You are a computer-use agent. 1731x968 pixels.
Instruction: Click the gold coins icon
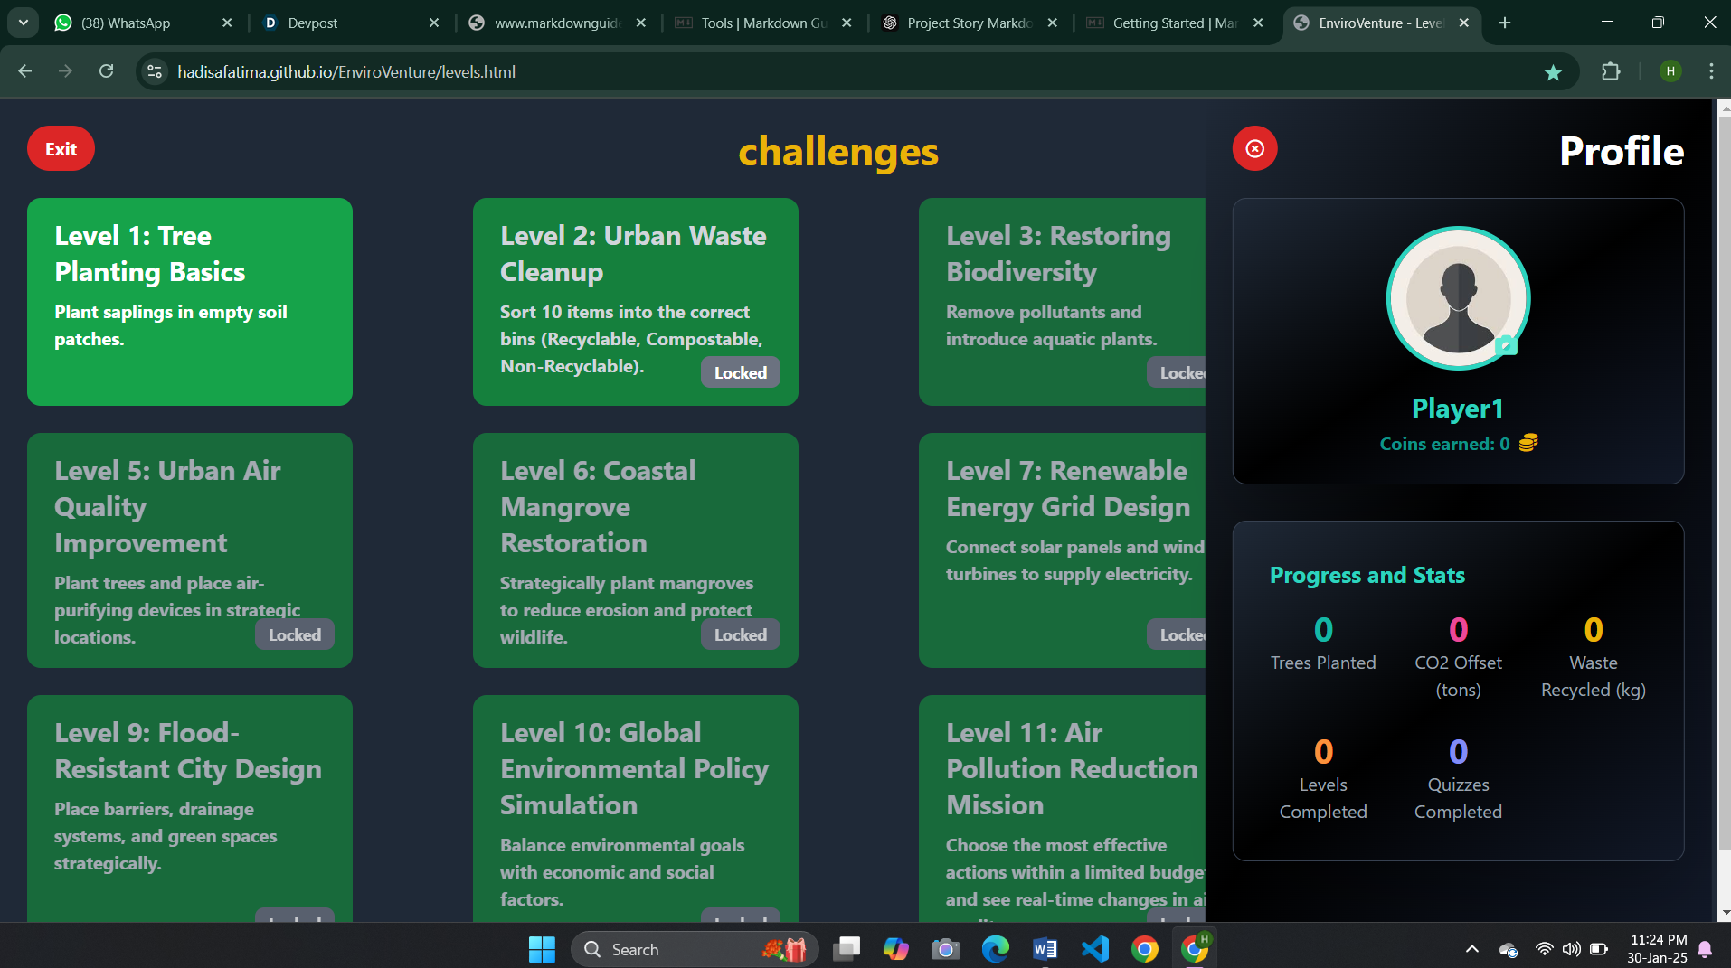pos(1528,443)
